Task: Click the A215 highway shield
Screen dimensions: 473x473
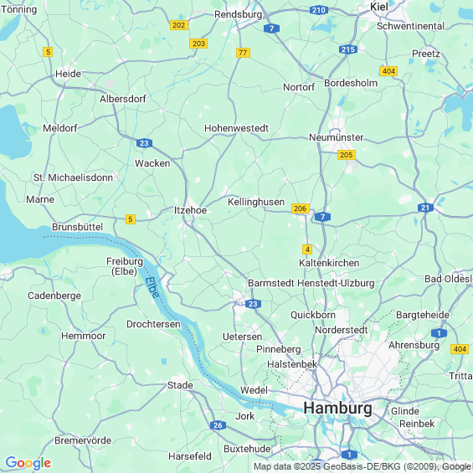Action: pos(348,49)
